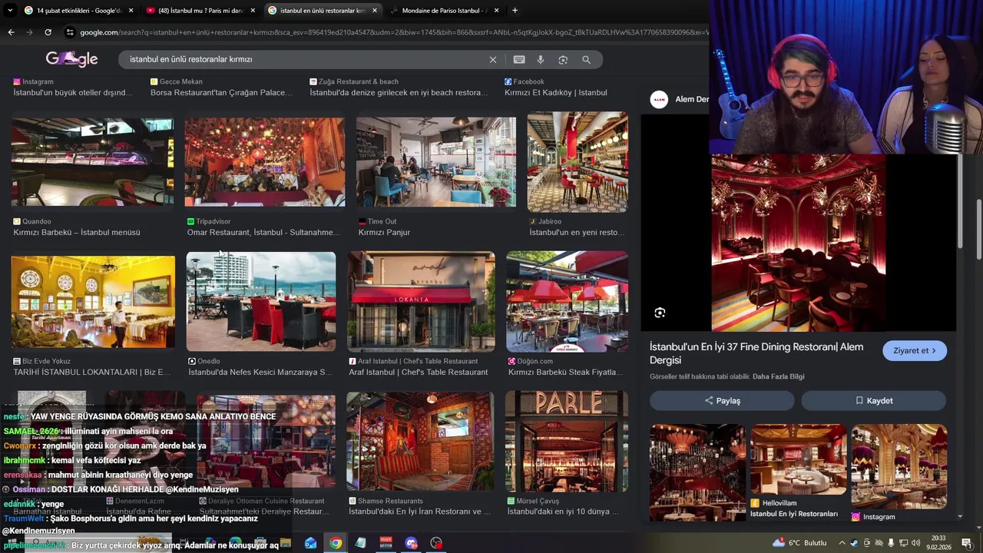This screenshot has height=553, width=983.
Task: Open Outlook mail icon in taskbar
Action: (x=310, y=543)
